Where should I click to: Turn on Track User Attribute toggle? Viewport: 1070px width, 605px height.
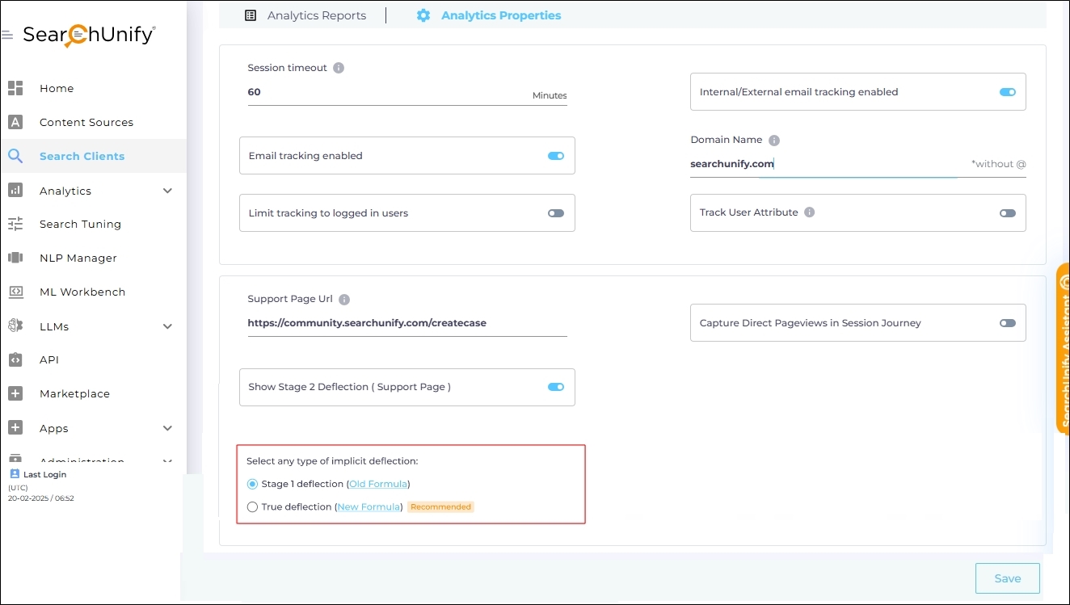coord(1007,213)
